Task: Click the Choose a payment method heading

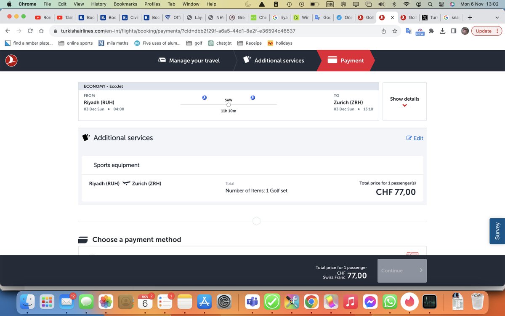Action: (x=137, y=239)
